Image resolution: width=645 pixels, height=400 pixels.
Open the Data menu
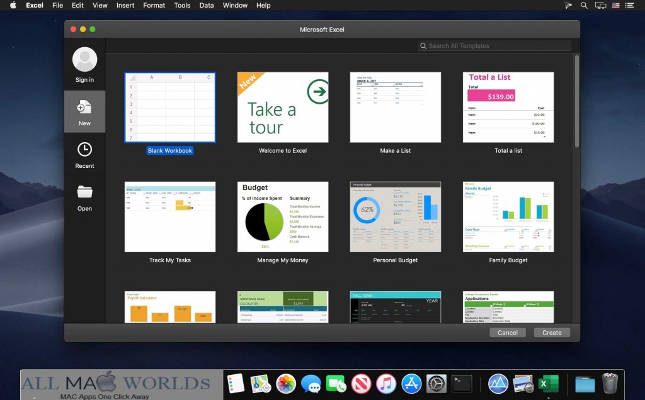(207, 5)
